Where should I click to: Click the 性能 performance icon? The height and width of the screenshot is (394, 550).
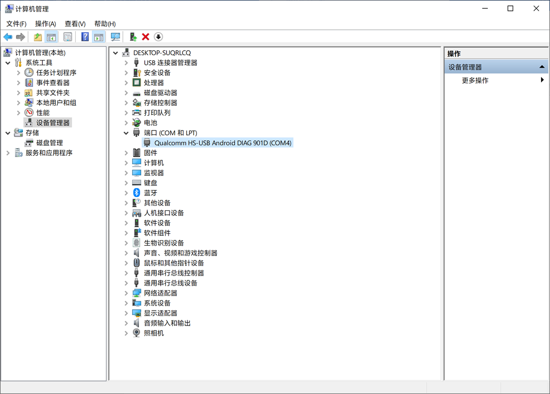pos(29,113)
